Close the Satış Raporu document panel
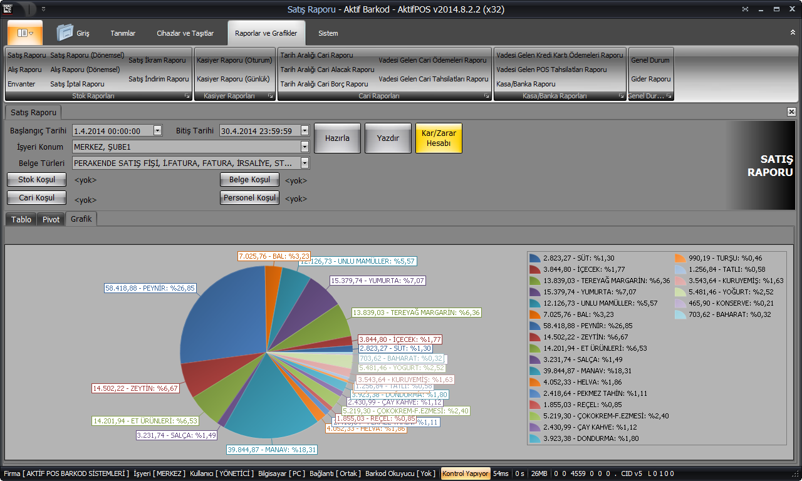 click(791, 111)
